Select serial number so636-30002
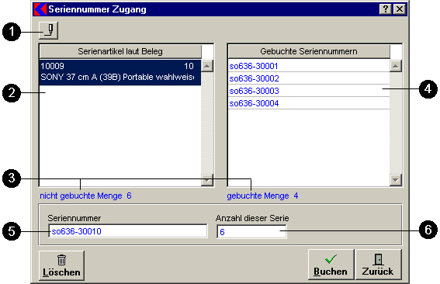The image size is (440, 284). click(309, 78)
